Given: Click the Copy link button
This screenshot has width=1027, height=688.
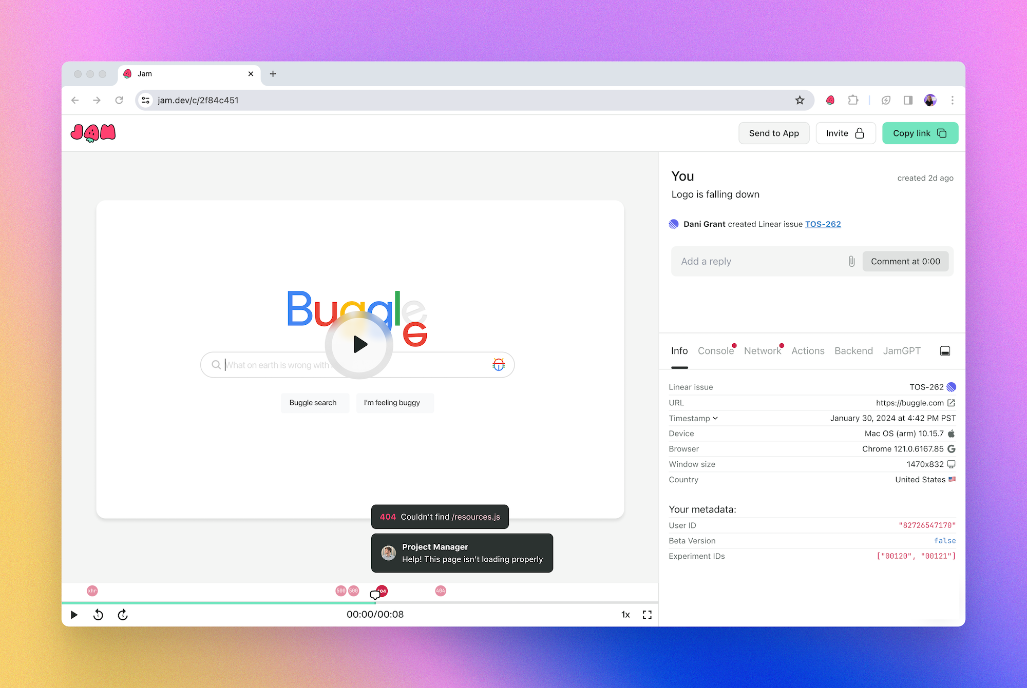Looking at the screenshot, I should 920,133.
